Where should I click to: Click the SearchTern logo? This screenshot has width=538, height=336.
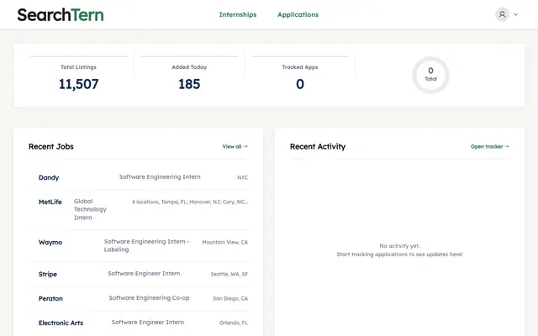click(x=61, y=15)
